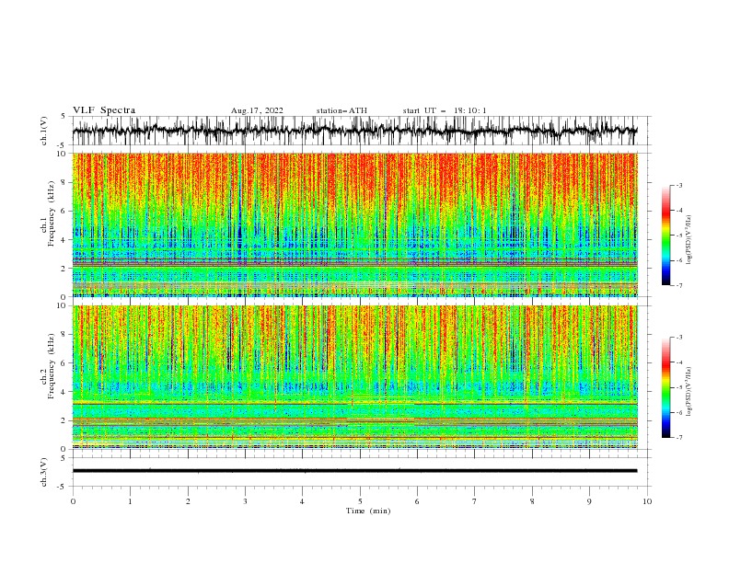Click the "-7" value on ch.2 color bar
The height and width of the screenshot is (563, 729).
[x=679, y=438]
